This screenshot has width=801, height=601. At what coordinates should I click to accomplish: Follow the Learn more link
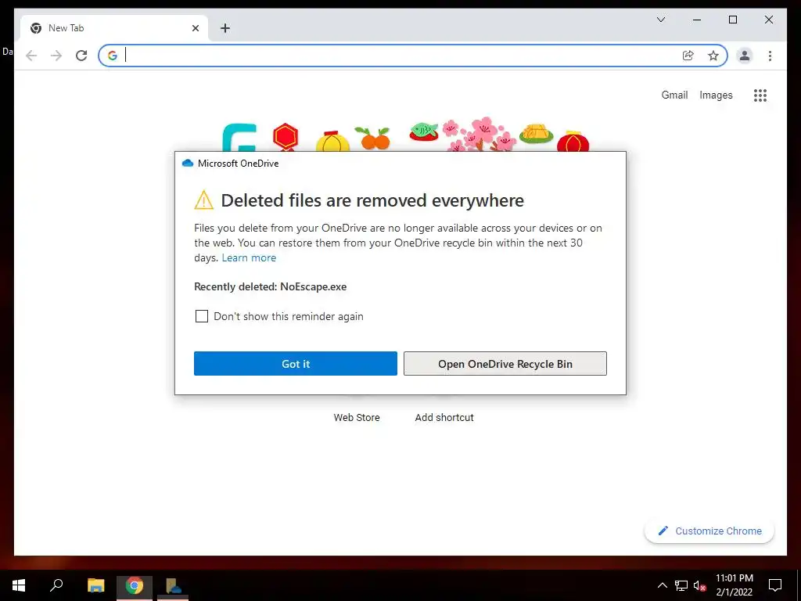pyautogui.click(x=249, y=257)
